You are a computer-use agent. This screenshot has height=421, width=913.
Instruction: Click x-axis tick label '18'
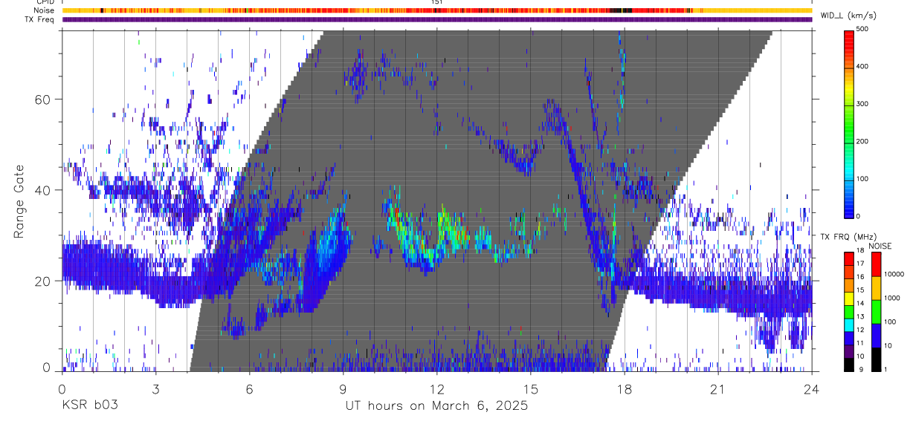pos(625,389)
